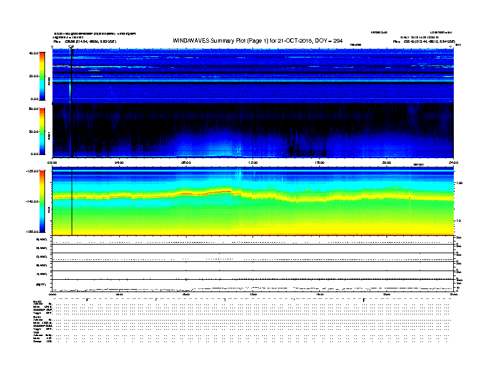Screen dimensions: 489x378
Task: Click the -155.00 tick on TNR colorbar
Action: click(x=33, y=232)
